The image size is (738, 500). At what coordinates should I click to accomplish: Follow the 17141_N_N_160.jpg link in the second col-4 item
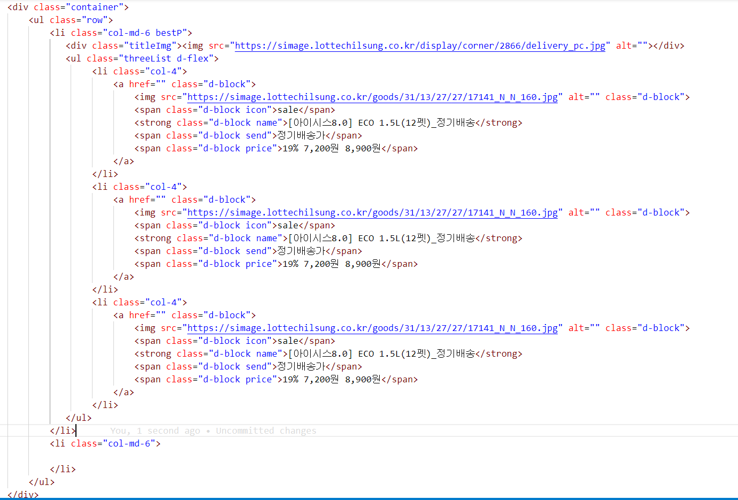pyautogui.click(x=372, y=212)
